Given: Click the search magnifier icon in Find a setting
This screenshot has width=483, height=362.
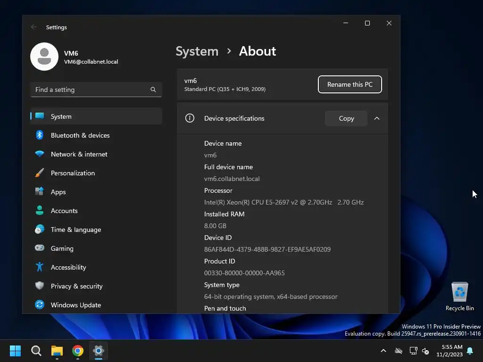Looking at the screenshot, I should (x=153, y=90).
